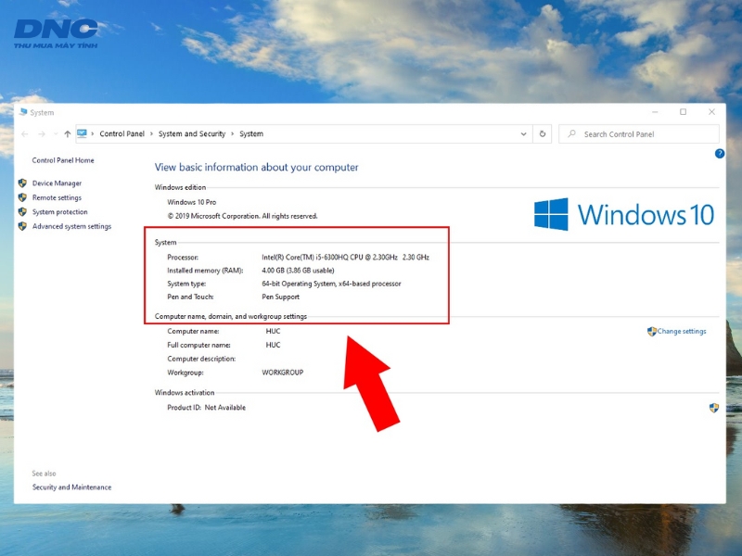Click the refresh button in address bar
Viewport: 742px width, 556px height.
point(543,133)
